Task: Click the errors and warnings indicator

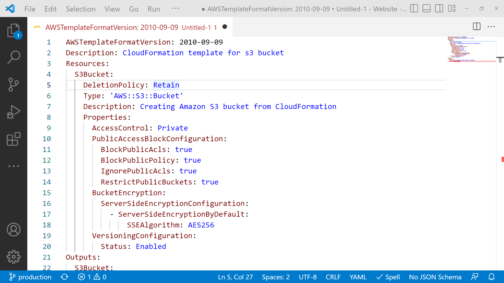Action: tap(92, 277)
